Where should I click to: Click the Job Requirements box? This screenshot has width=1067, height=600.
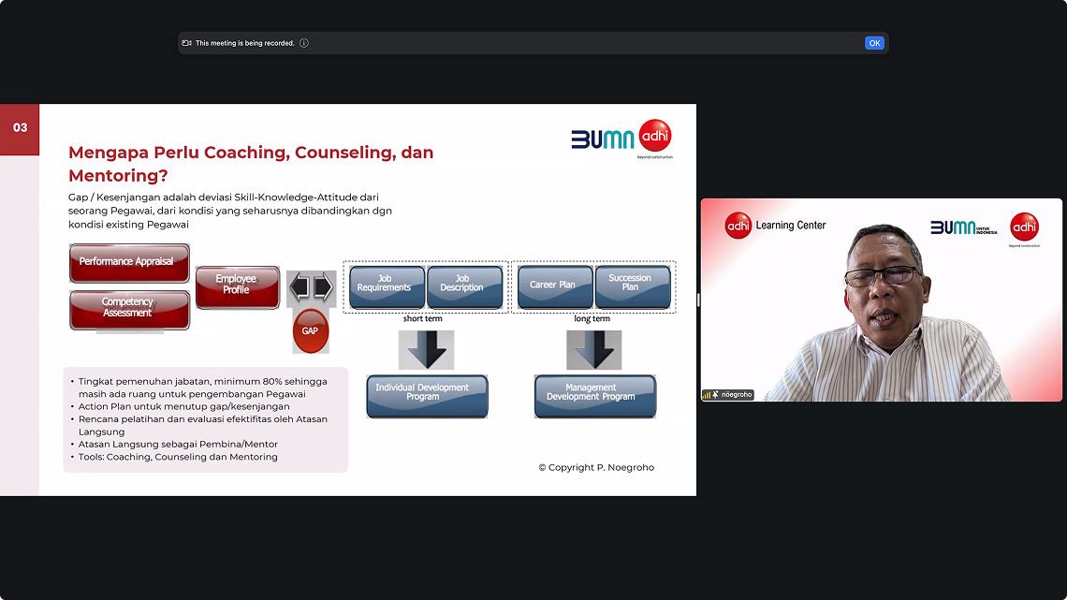387,285
